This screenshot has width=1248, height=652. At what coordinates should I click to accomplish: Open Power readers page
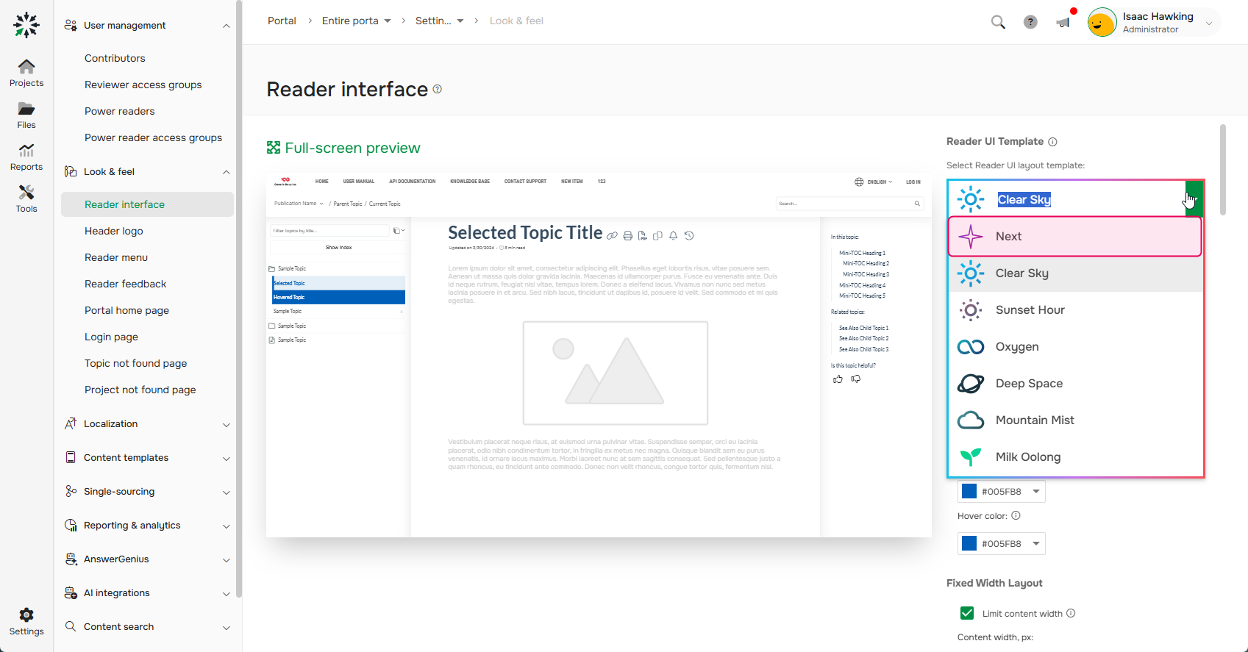click(x=120, y=111)
